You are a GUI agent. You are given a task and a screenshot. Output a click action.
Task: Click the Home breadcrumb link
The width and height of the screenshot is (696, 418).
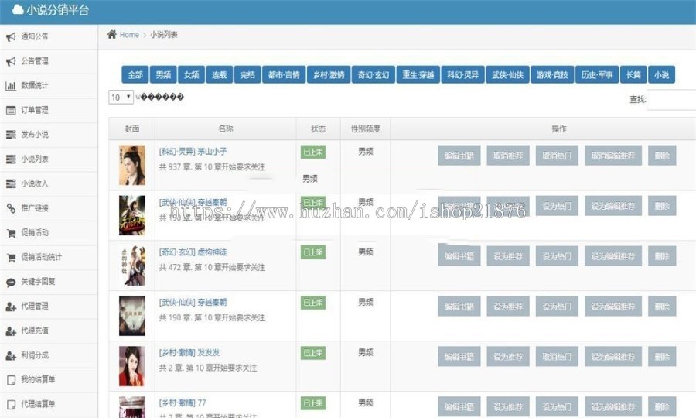(129, 35)
